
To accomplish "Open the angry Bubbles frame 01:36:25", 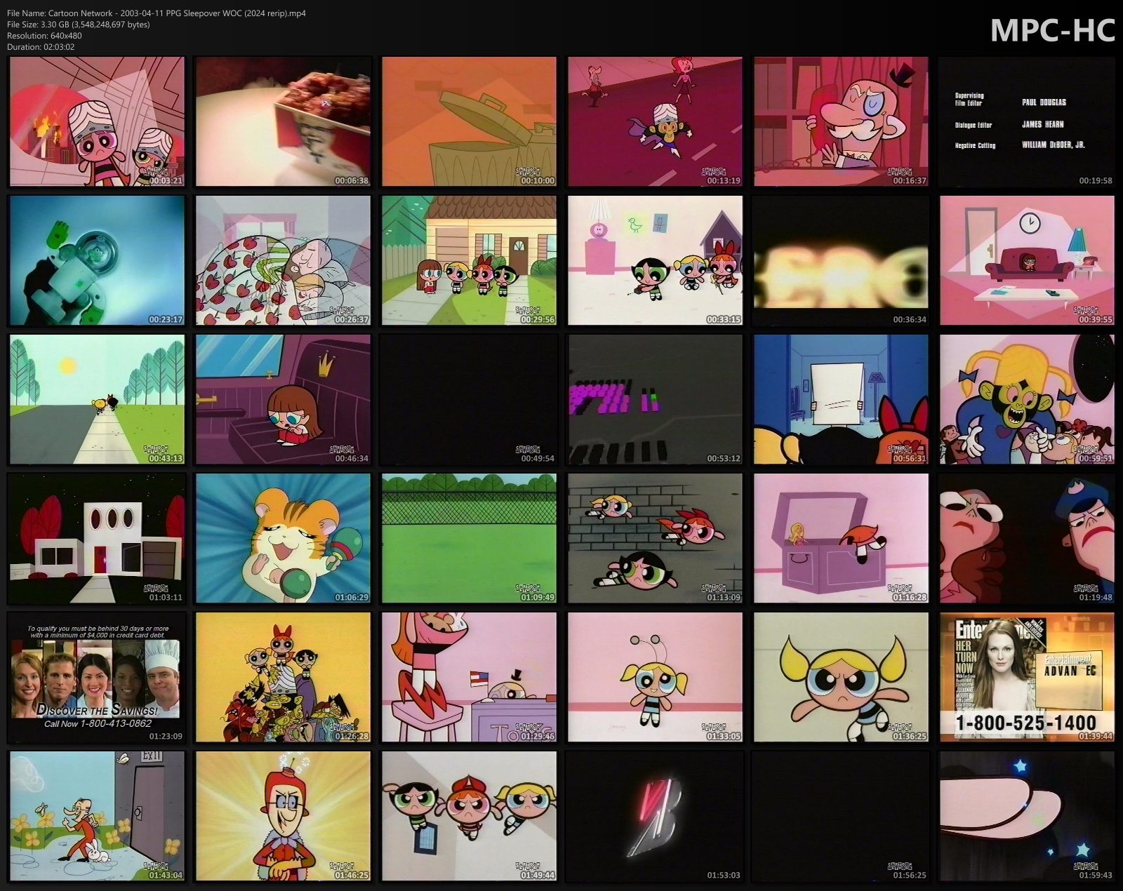I will [841, 678].
